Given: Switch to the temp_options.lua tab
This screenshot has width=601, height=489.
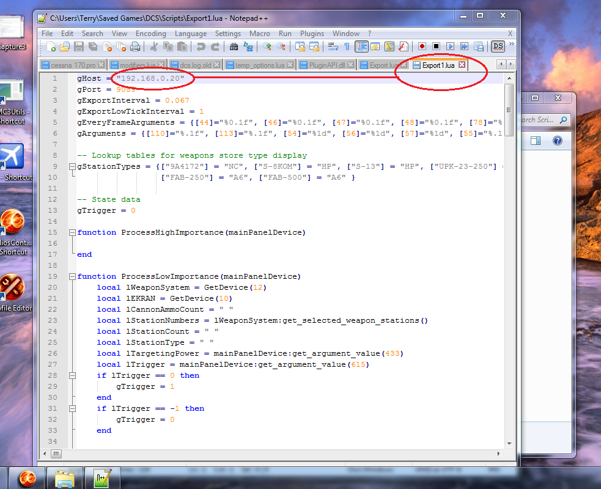Looking at the screenshot, I should (259, 65).
